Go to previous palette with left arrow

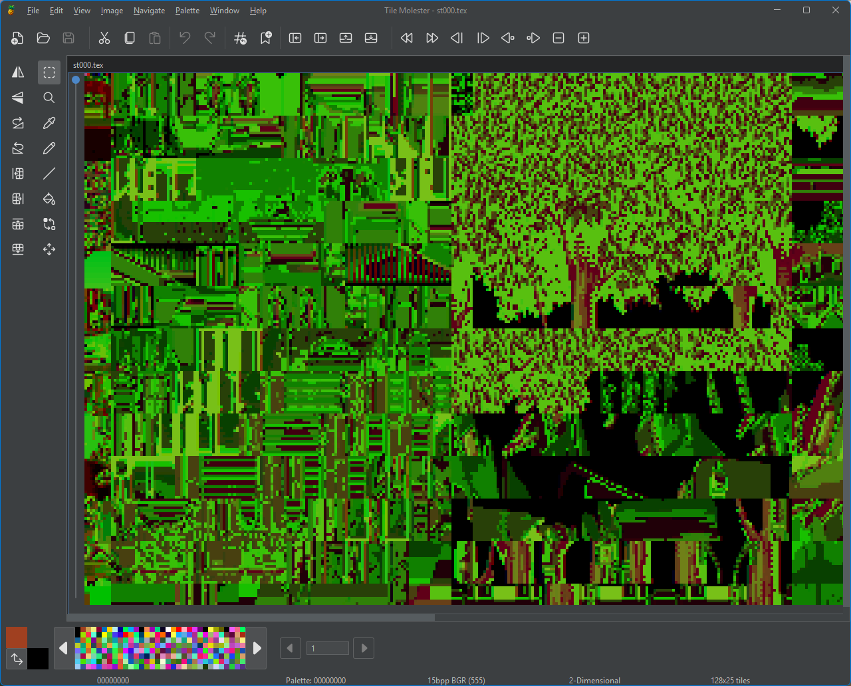pyautogui.click(x=63, y=648)
